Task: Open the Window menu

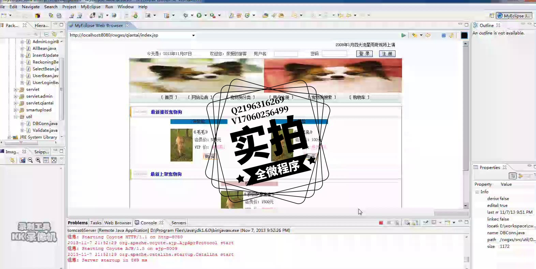Action: 125,6
